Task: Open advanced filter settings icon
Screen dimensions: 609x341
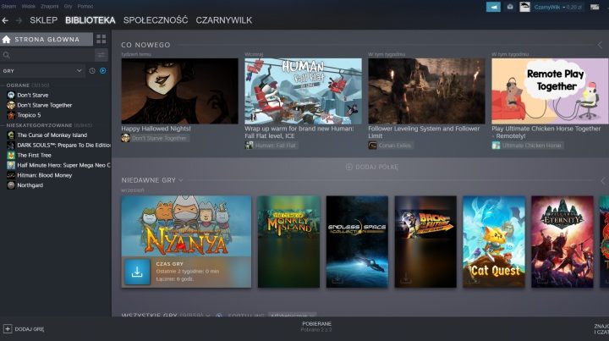Action: click(101, 55)
